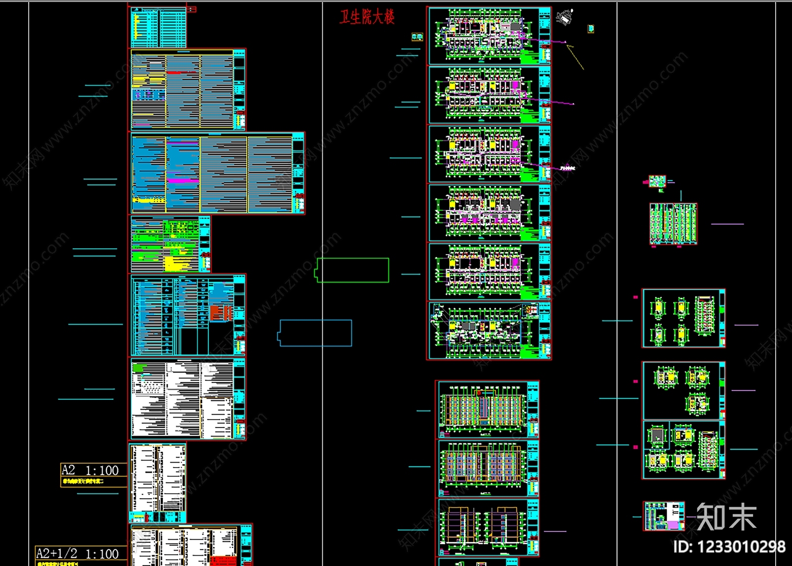Pick the green outlined rectangle frame
Screen dimensions: 792x566
352,270
